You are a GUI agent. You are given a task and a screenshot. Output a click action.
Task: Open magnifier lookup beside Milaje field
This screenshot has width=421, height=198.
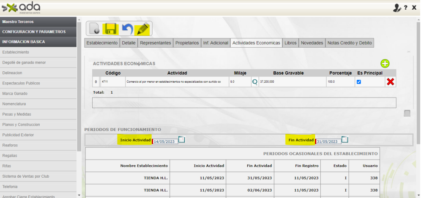[255, 82]
